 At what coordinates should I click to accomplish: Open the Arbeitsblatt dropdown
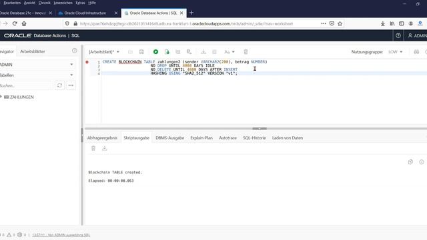pos(104,52)
